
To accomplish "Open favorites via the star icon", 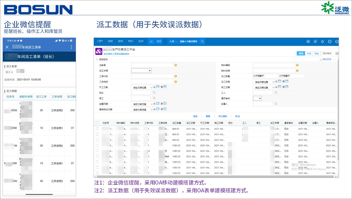I will 322,41.
